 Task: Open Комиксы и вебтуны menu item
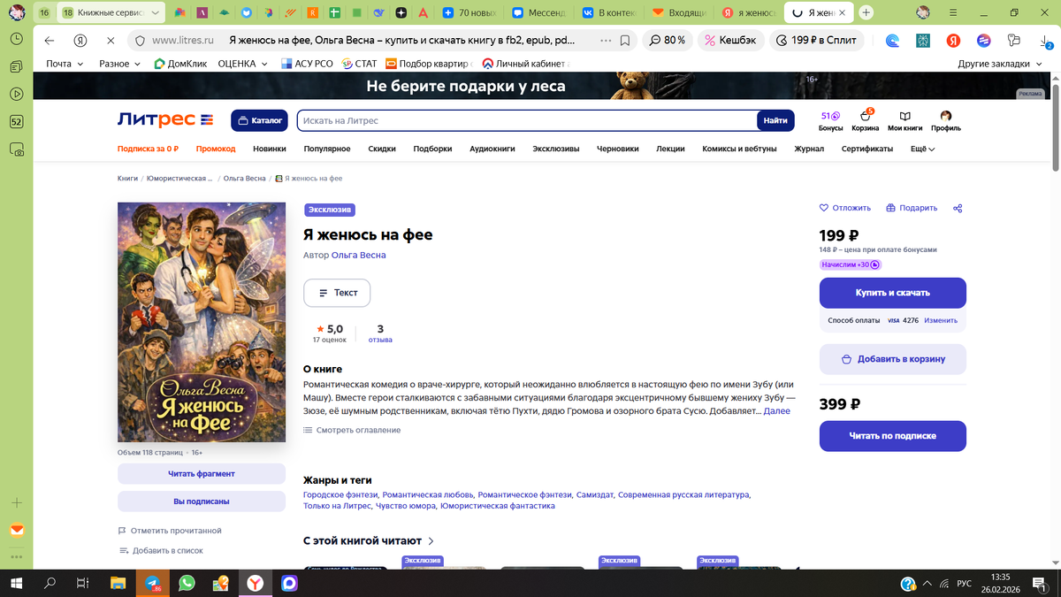click(739, 149)
